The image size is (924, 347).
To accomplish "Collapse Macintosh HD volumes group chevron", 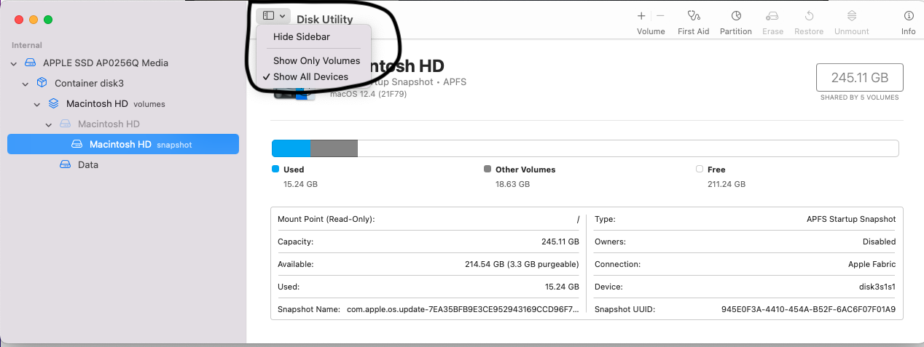I will tap(37, 104).
